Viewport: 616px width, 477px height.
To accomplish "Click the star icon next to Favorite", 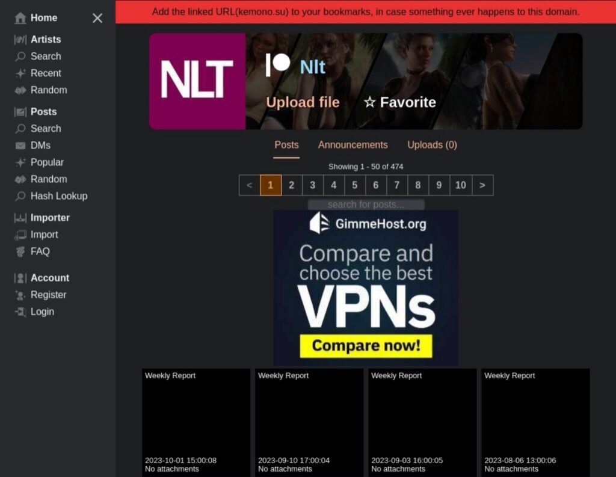I will pos(370,102).
